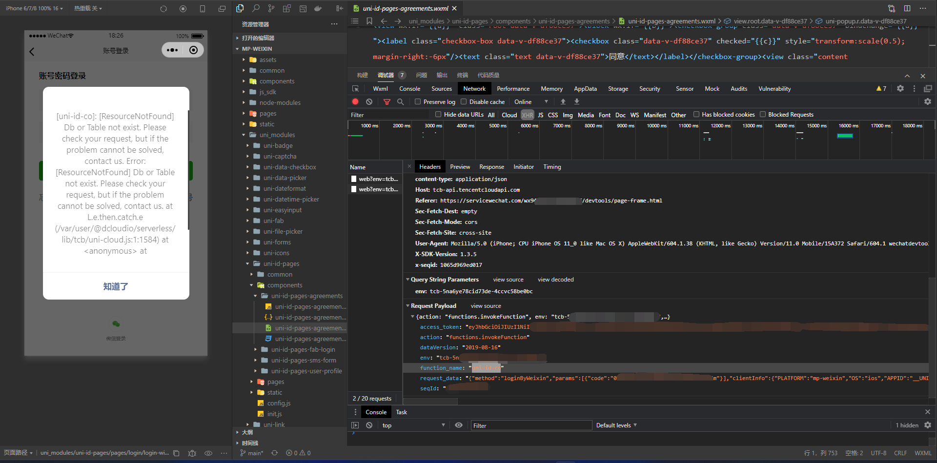Click the simulator back arrow
Viewport: 937px width, 463px height.
[x=32, y=51]
